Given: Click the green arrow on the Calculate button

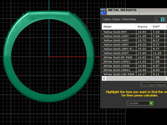Looking at the screenshot, I should pyautogui.click(x=151, y=103).
